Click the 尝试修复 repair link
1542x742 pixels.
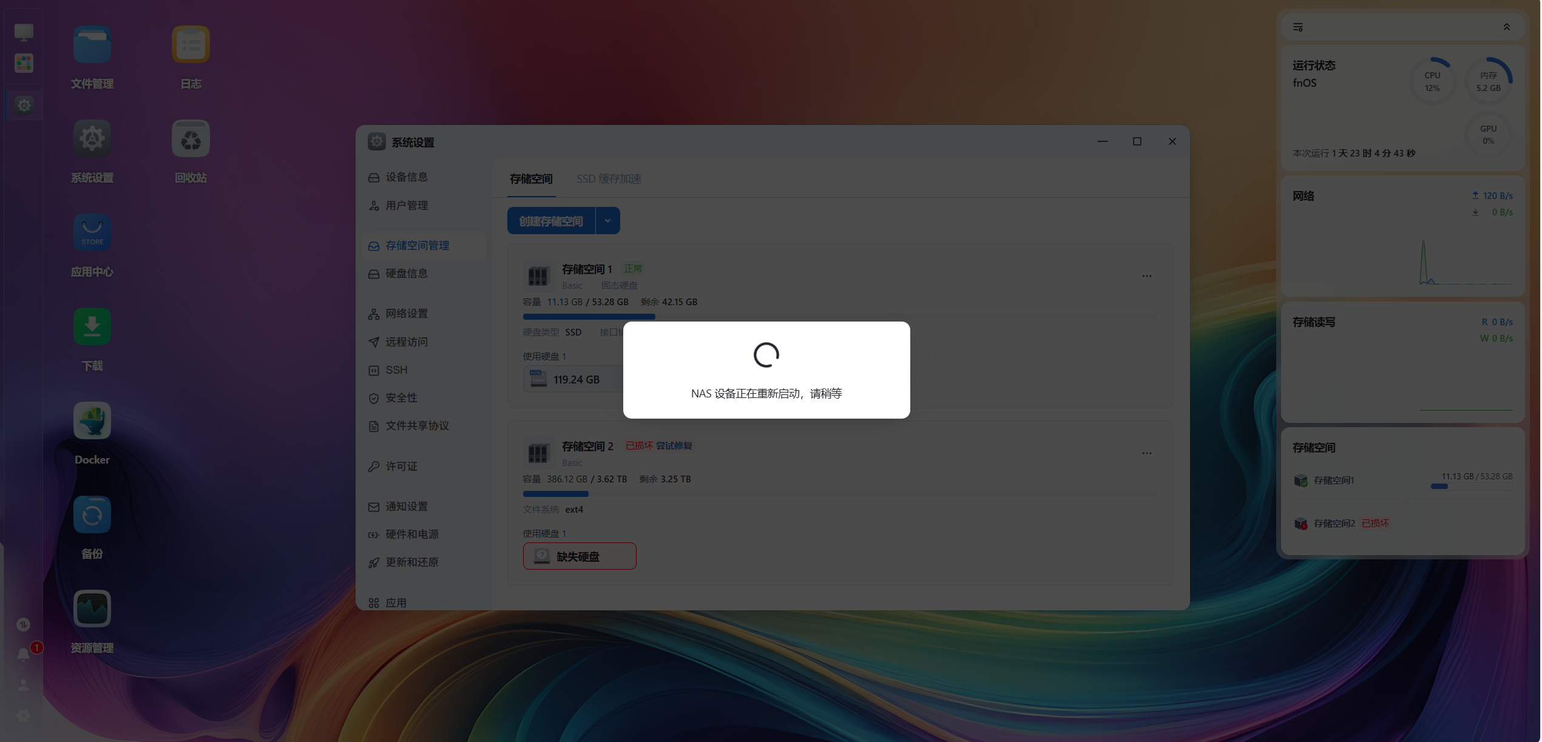(x=674, y=445)
